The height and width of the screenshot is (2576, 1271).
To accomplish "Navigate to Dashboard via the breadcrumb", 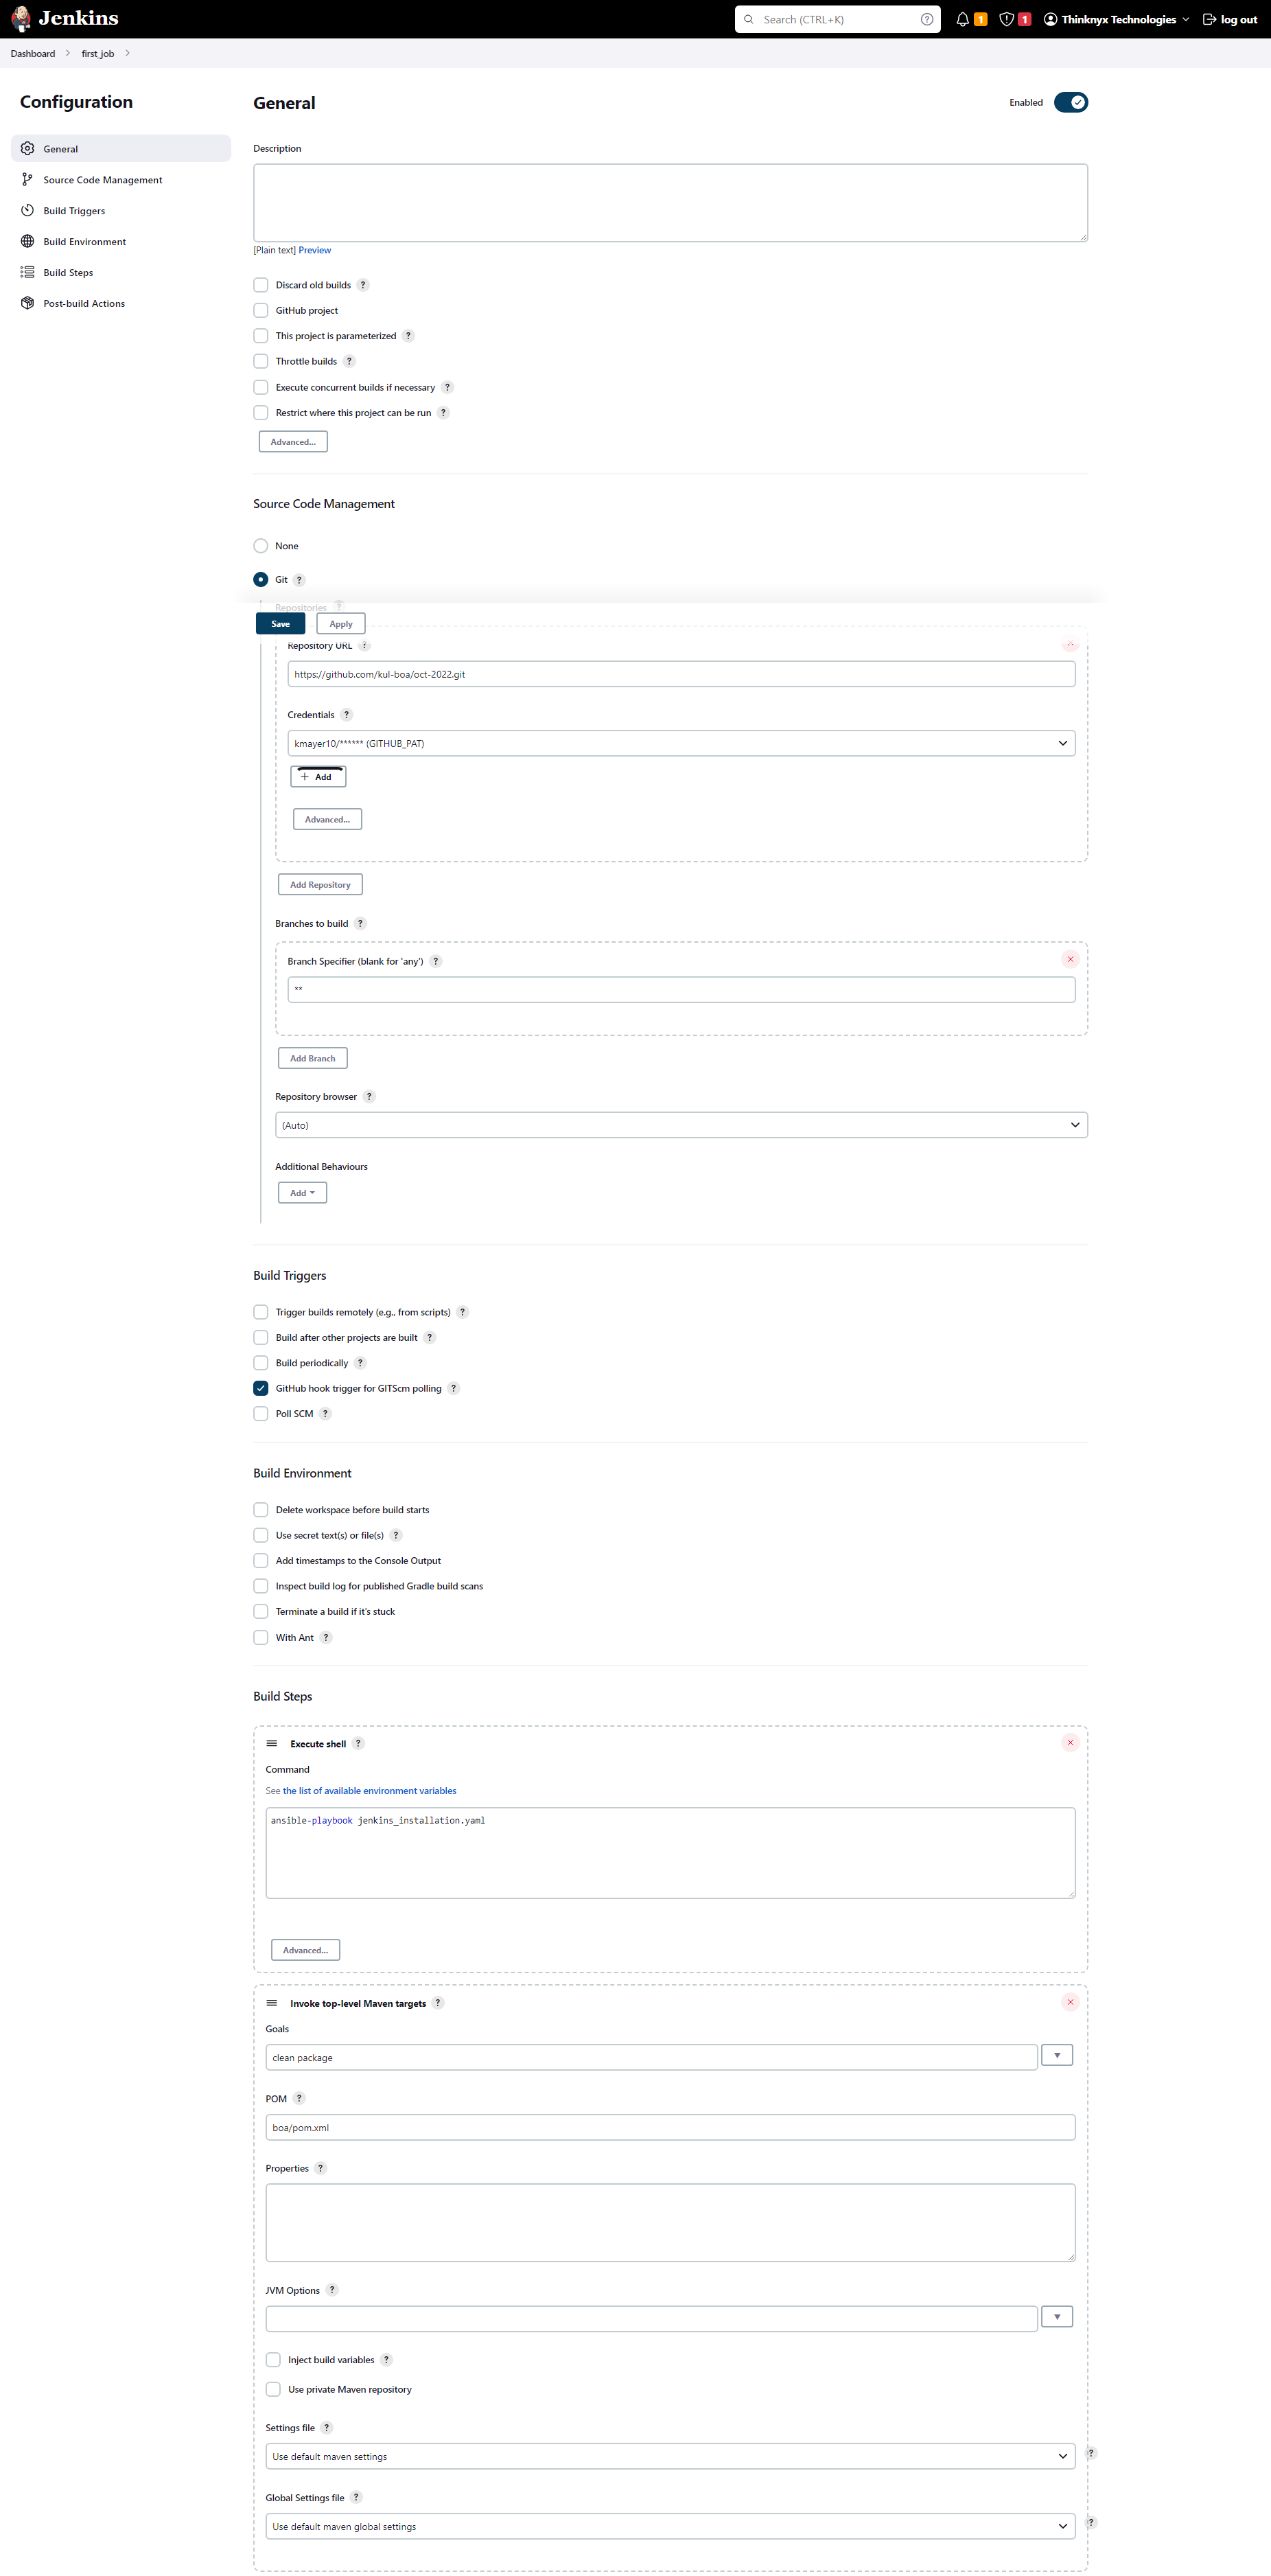I will tap(32, 53).
